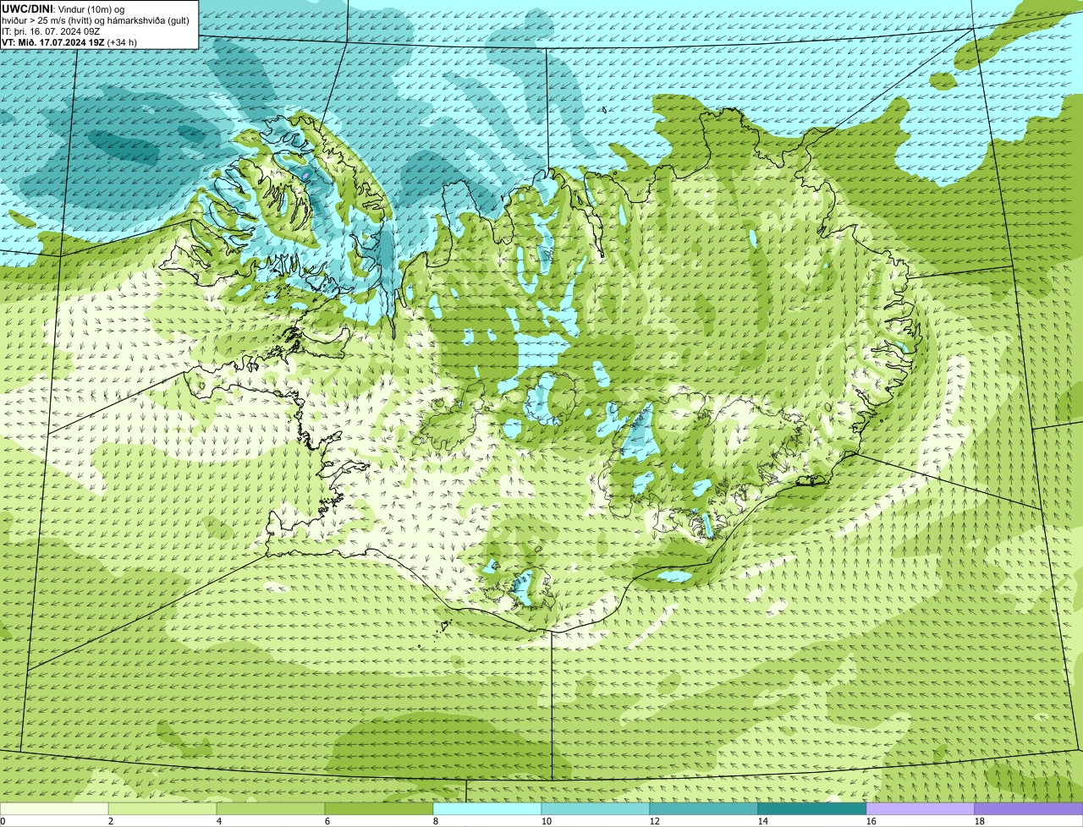
Task: Click the pale yellow 0–2 m/s legend swatch
Action: 54,809
